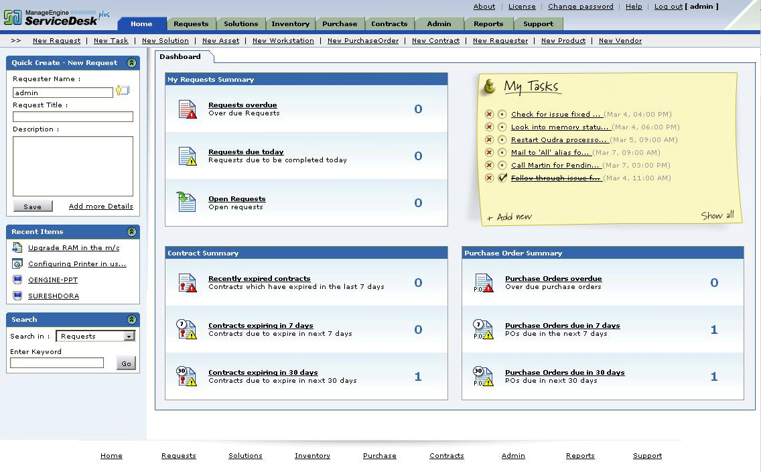The image size is (761, 472).
Task: Open the 'Search in' Requests dropdown
Action: [96, 336]
